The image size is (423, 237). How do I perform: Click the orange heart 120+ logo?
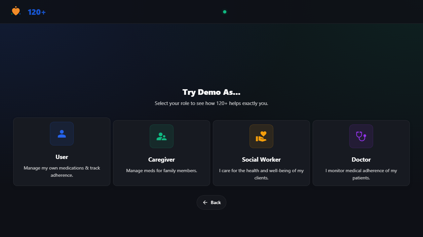coord(16,11)
